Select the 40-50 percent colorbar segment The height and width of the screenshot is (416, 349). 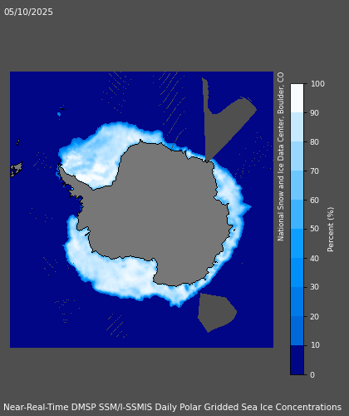[x=297, y=244]
